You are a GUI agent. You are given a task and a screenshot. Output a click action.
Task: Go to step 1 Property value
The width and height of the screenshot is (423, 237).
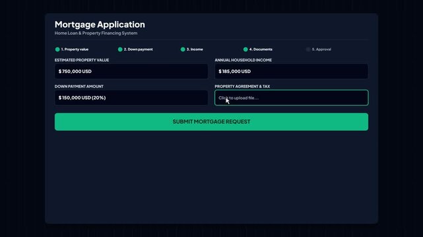[x=72, y=49]
